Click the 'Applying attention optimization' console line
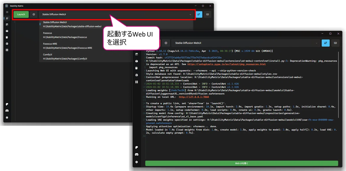346x171 pixels. tap(181, 126)
